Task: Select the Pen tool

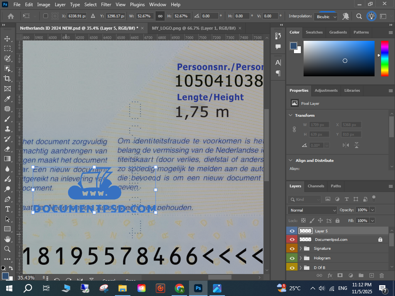Action: (7, 199)
